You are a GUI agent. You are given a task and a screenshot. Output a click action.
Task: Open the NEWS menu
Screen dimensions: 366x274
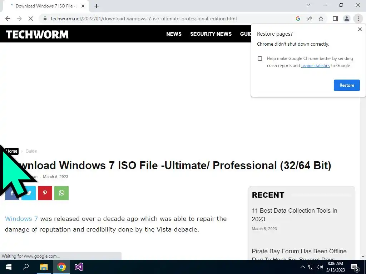[x=174, y=34]
